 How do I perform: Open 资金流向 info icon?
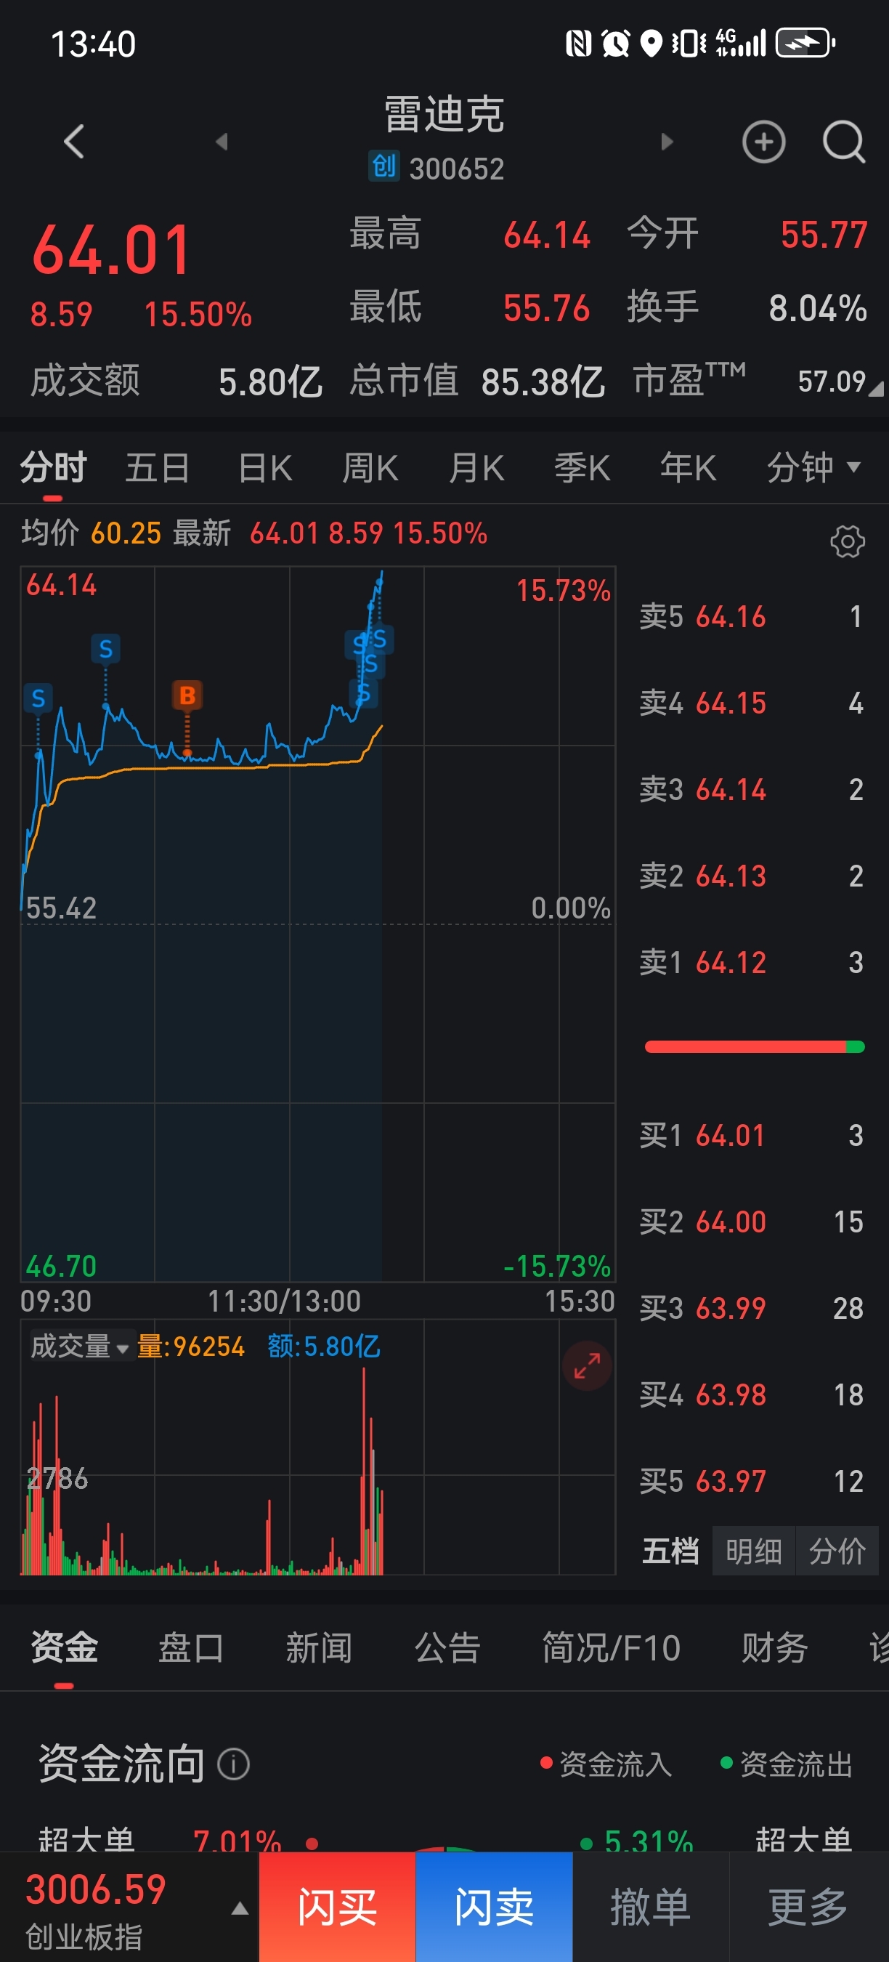coord(234,1764)
